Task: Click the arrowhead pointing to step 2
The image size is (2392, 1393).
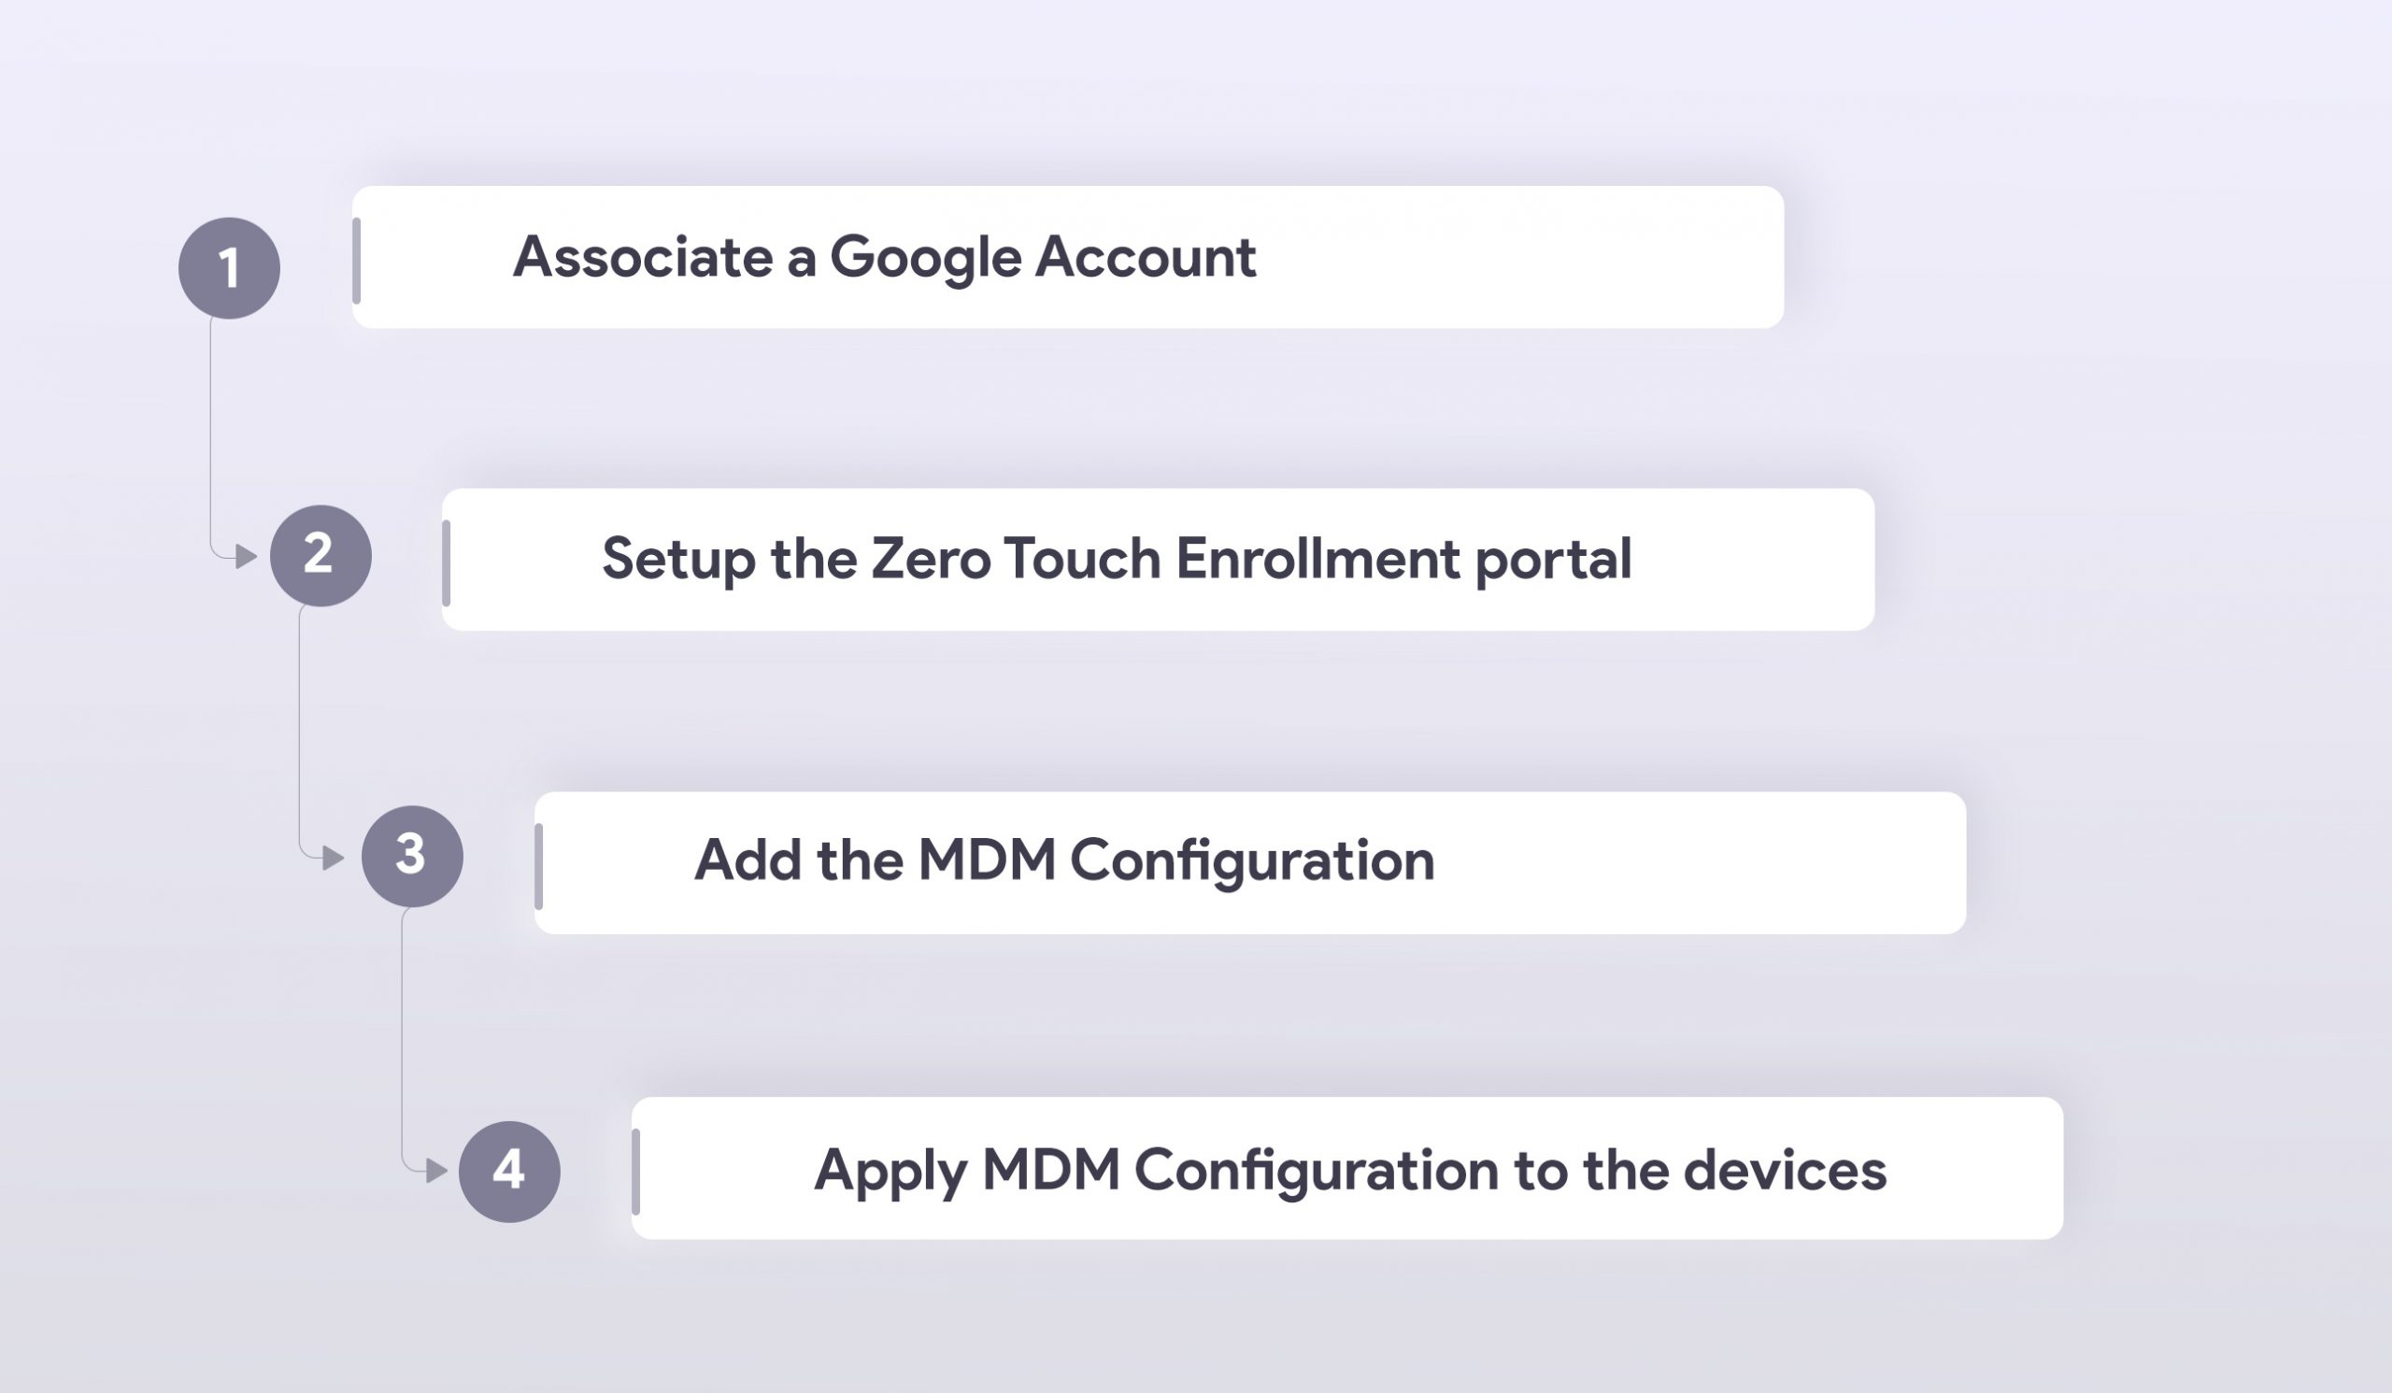Action: (x=246, y=556)
